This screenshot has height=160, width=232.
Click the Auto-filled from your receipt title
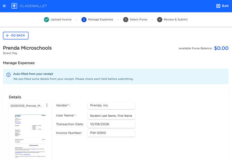[x=33, y=74]
